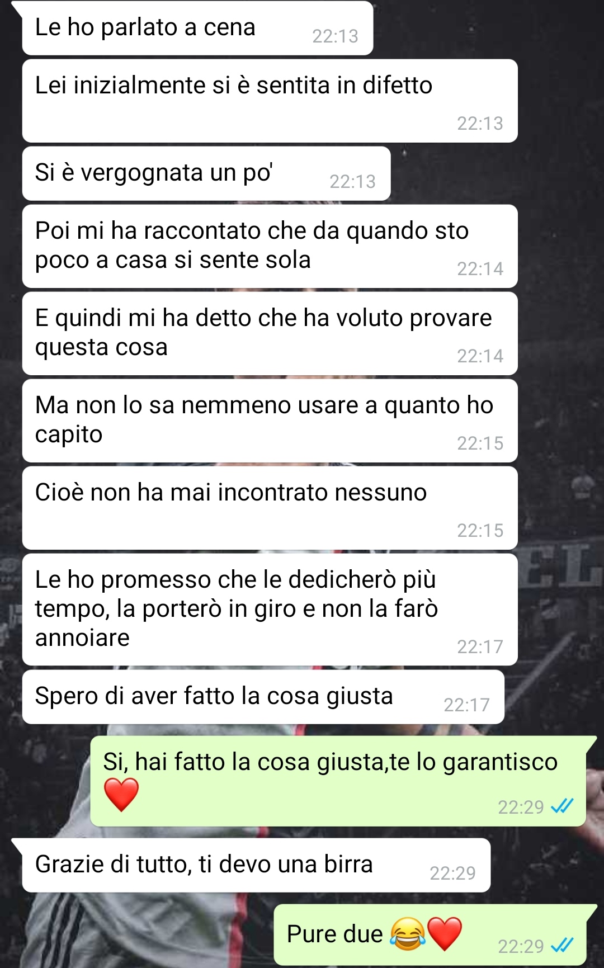Tap the red heart emoji after 'garantisco'
Viewport: 604px width, 968px height.
(x=121, y=794)
